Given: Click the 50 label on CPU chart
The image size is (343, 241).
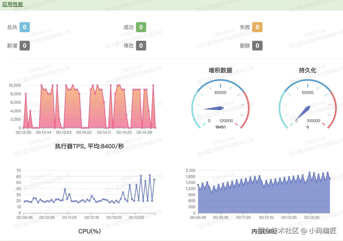Looking at the screenshot, I should coord(19,182).
